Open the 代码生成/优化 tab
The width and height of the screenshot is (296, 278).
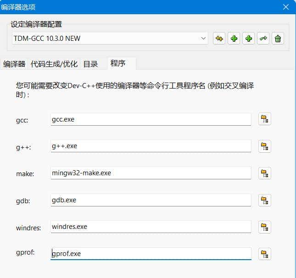54,64
